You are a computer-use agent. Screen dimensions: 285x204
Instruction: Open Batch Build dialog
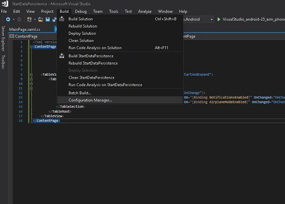120,93
